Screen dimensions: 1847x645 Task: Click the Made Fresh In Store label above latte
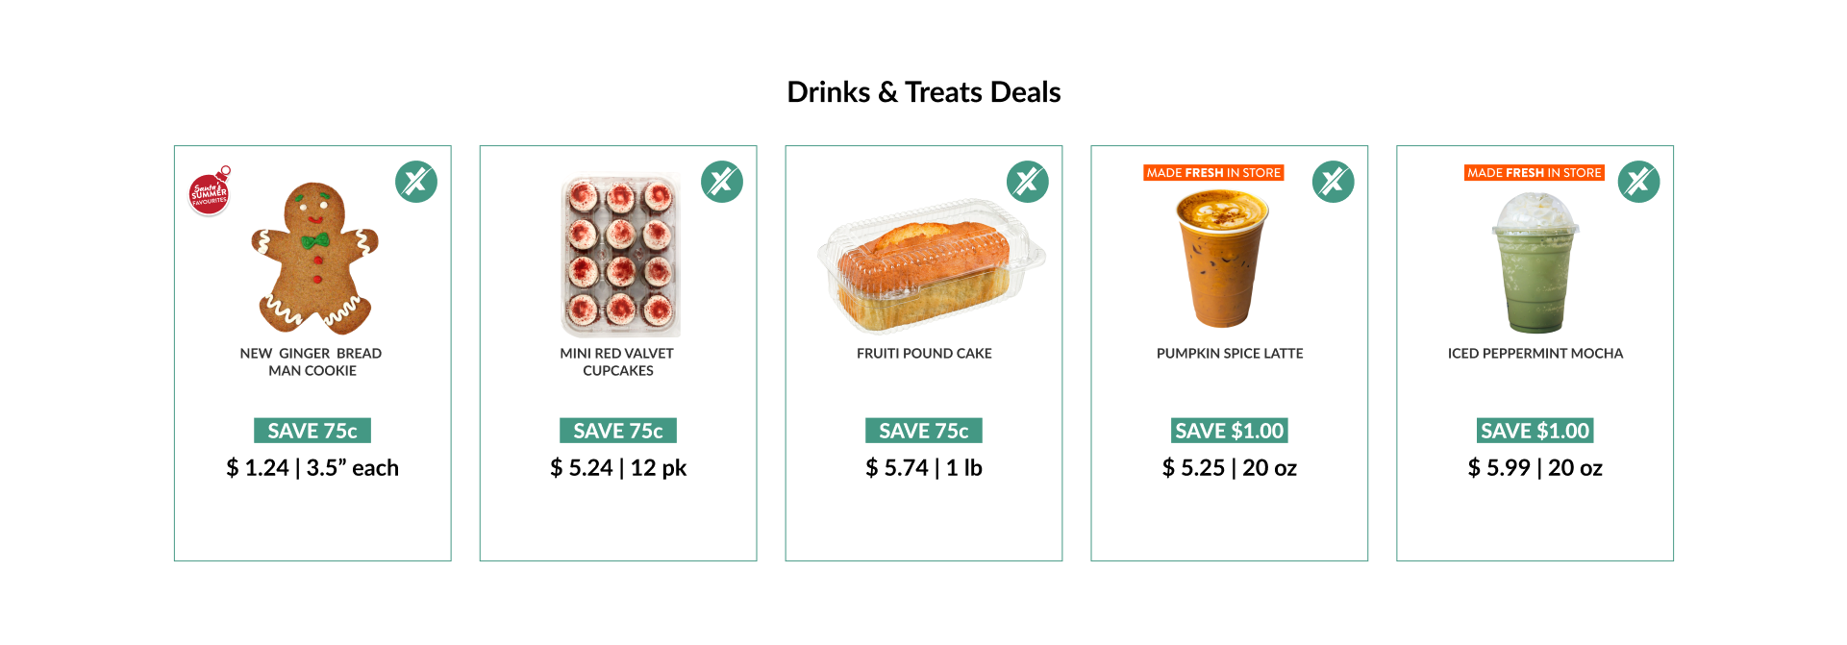(x=1213, y=173)
